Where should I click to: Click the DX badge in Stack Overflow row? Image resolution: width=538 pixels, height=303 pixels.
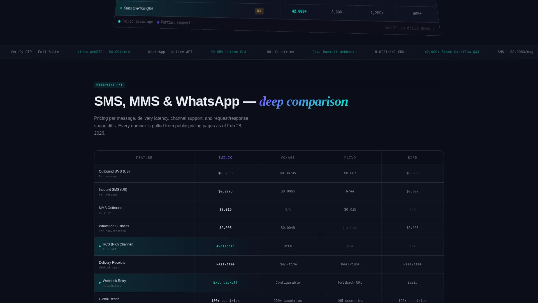(x=259, y=11)
